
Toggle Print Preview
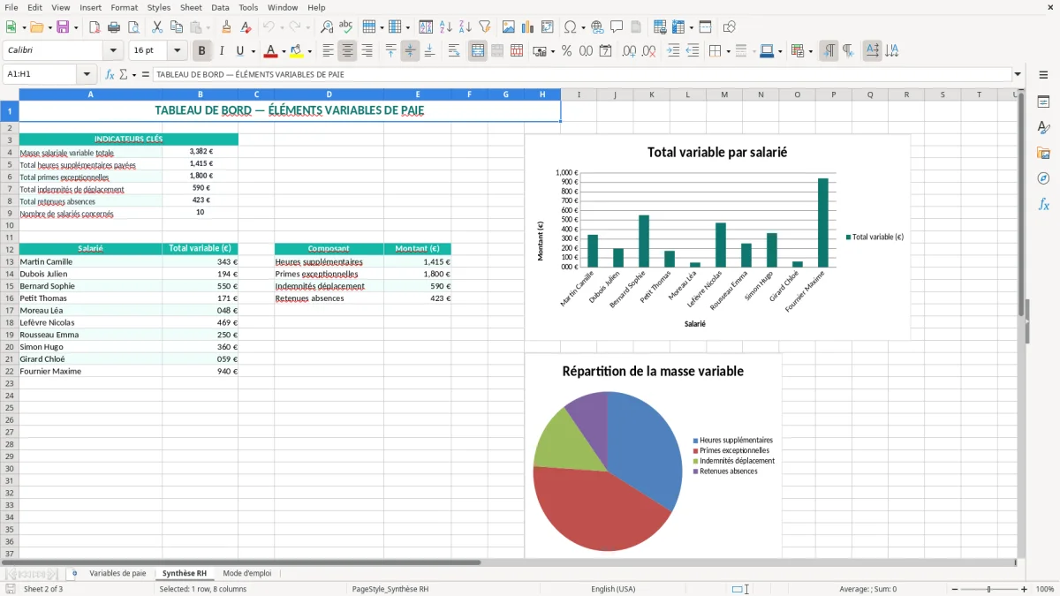pos(133,27)
